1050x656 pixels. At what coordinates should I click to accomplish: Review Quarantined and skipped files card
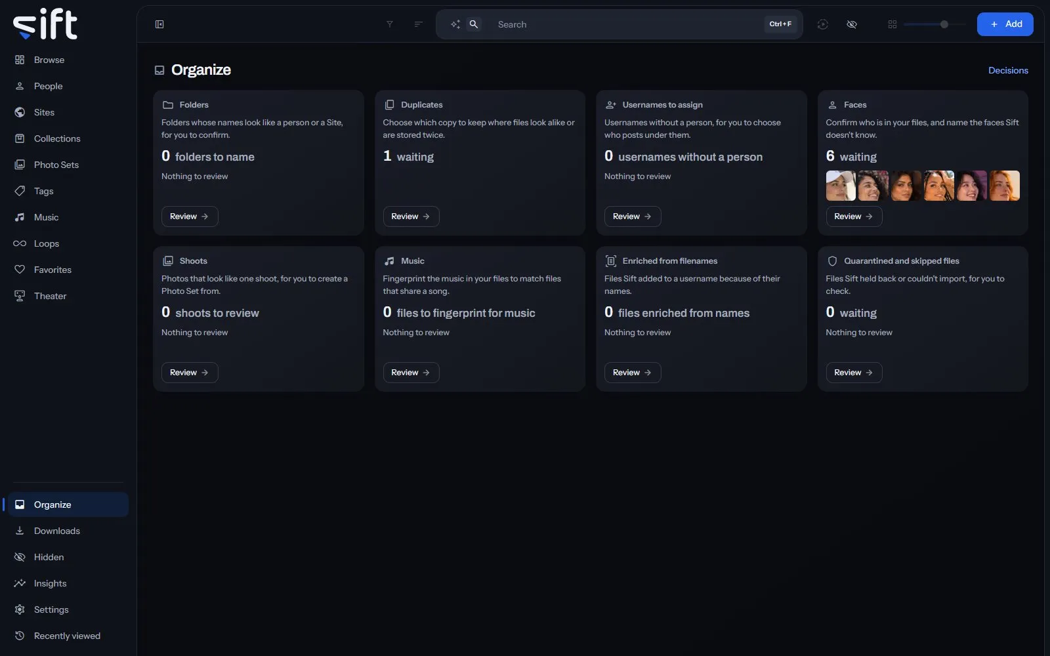(854, 373)
